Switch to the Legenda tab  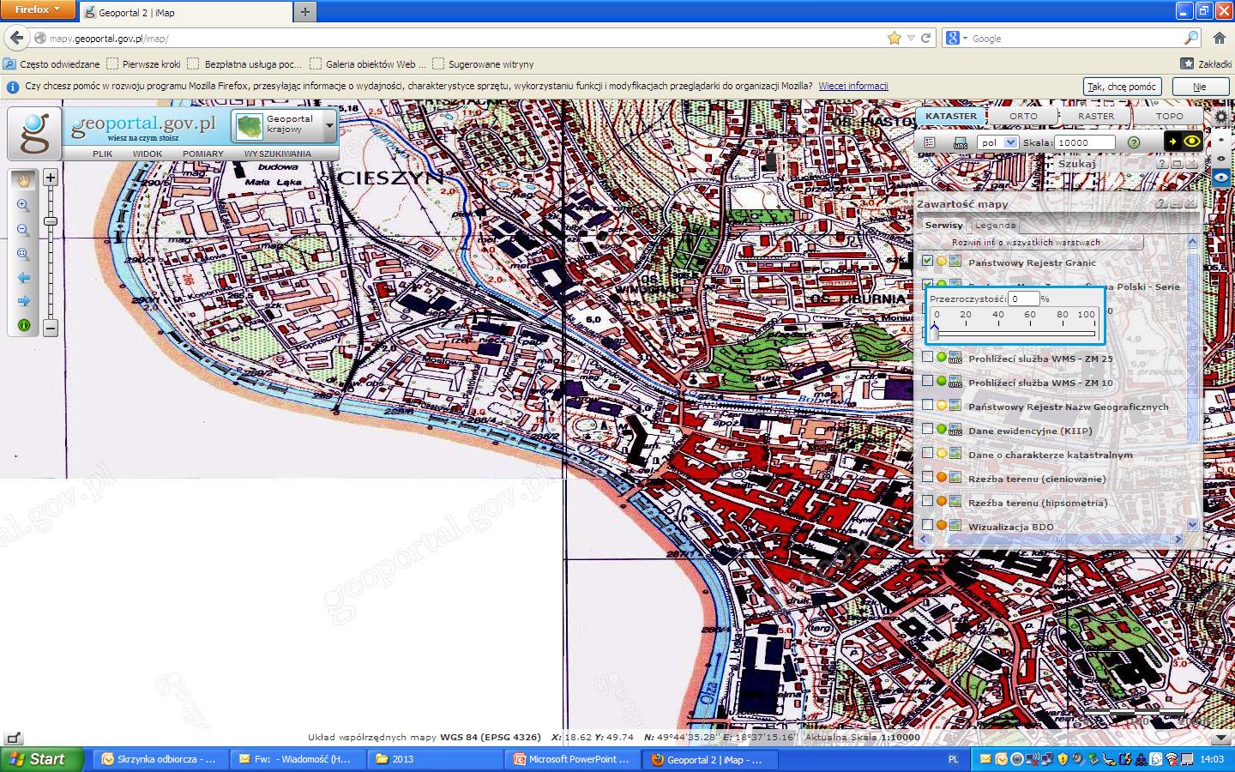[x=995, y=225]
